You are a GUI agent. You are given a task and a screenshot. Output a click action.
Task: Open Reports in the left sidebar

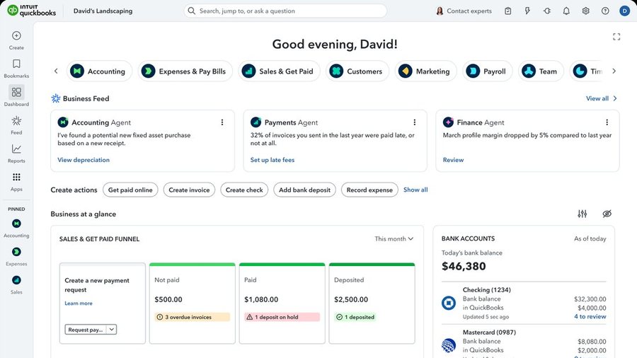16,149
